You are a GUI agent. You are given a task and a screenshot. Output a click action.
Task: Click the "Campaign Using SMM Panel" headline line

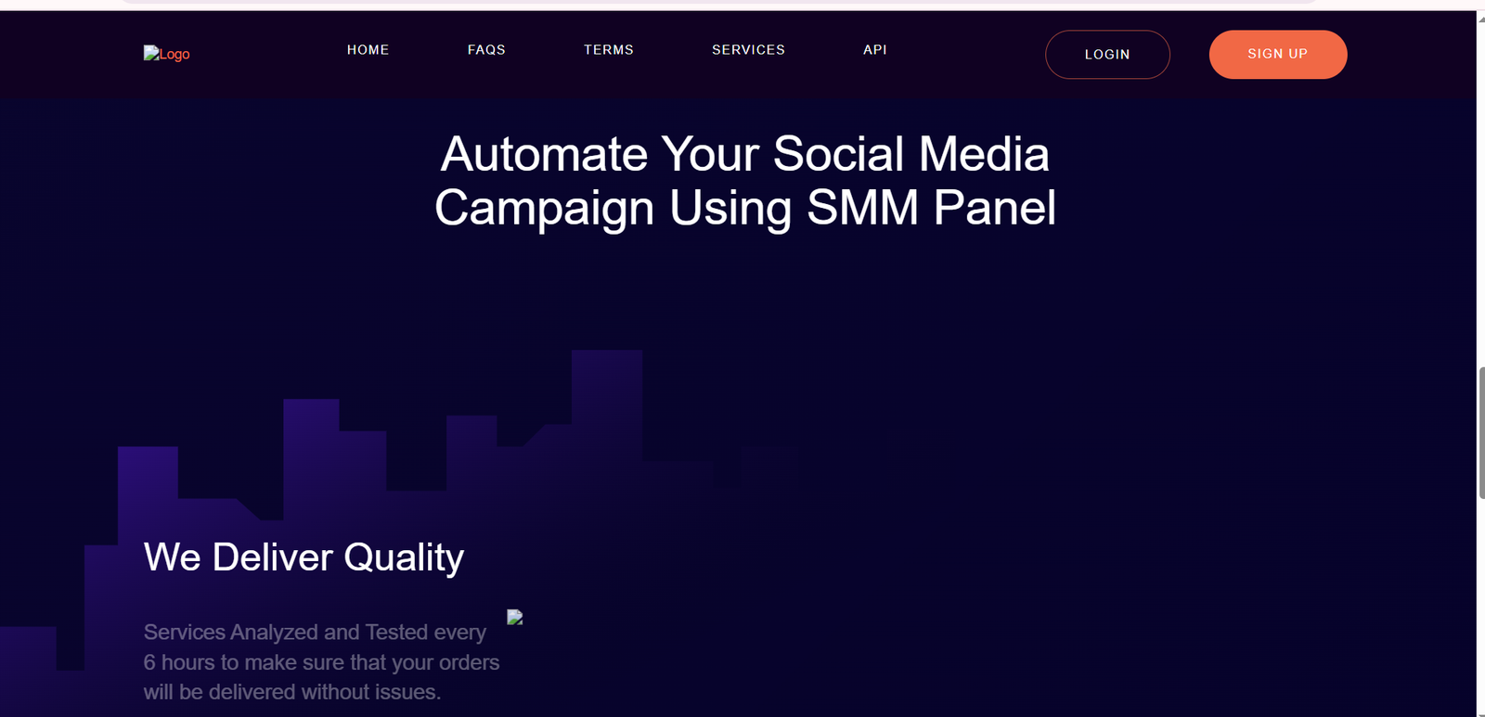pyautogui.click(x=745, y=208)
